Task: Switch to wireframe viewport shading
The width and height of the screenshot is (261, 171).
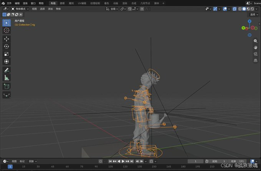Action: click(240, 9)
